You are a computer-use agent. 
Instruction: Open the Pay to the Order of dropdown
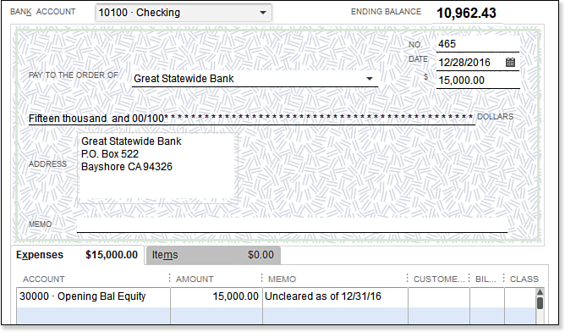[370, 78]
